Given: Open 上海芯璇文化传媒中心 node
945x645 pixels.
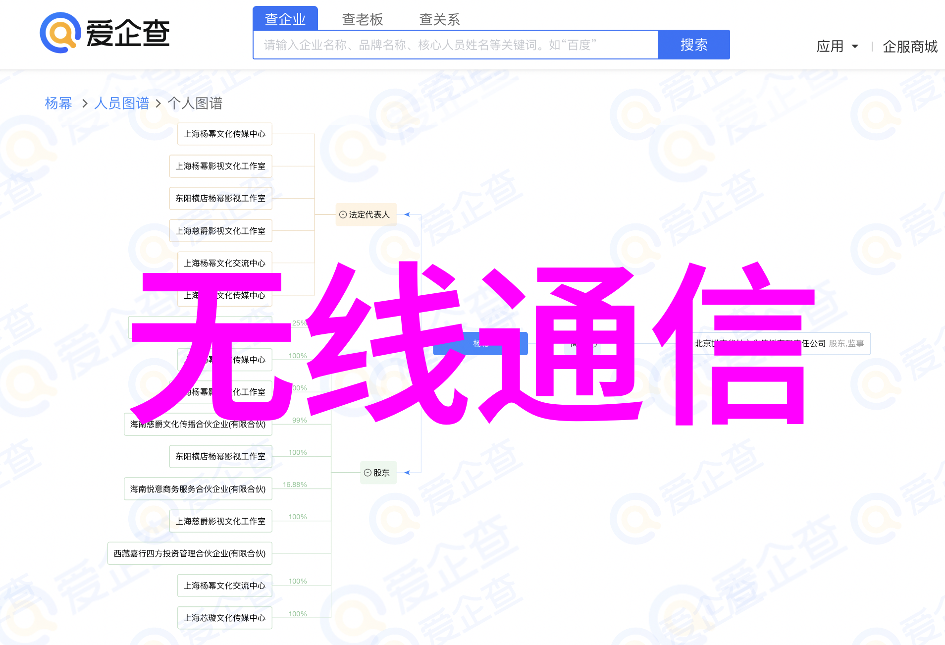Looking at the screenshot, I should coord(225,618).
